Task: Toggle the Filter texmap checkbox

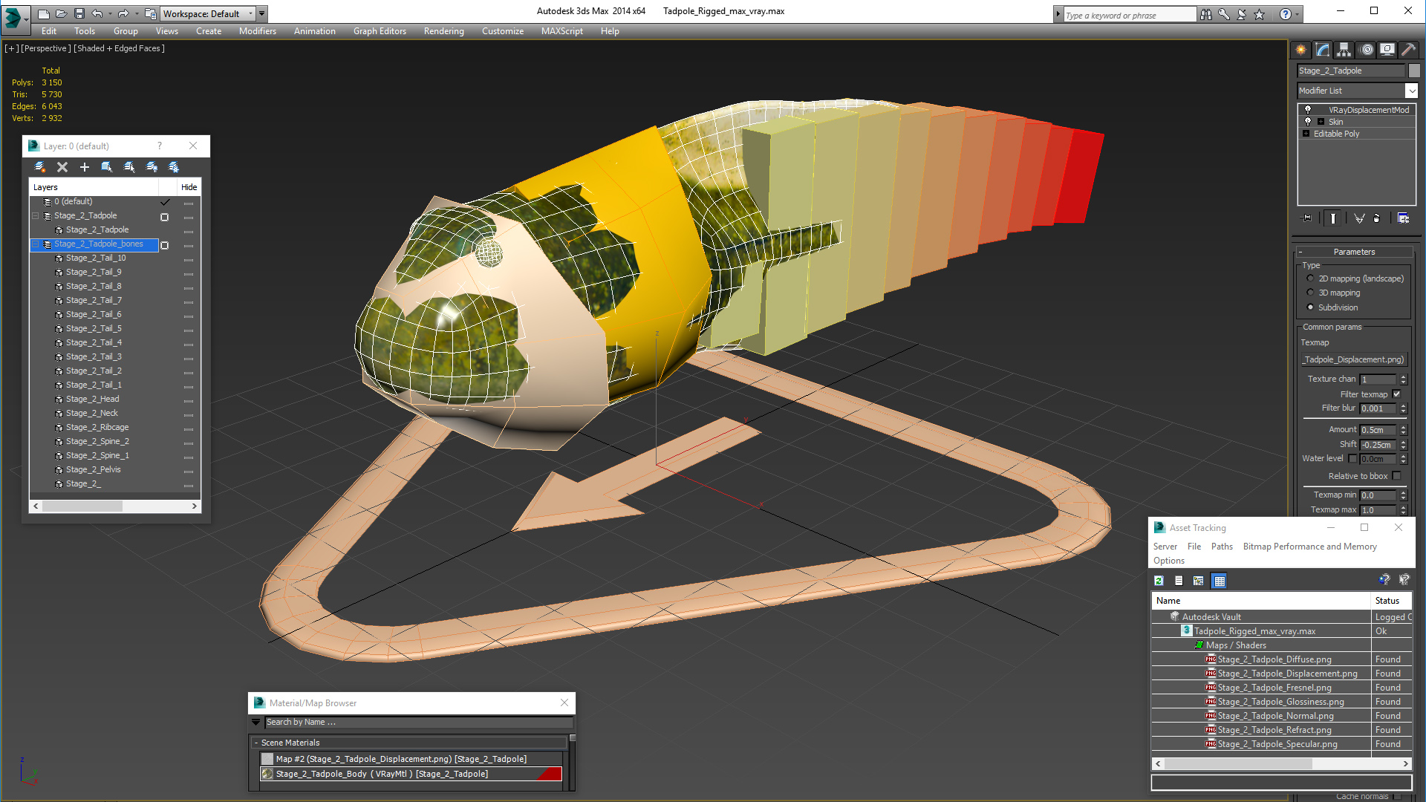Action: (x=1396, y=394)
